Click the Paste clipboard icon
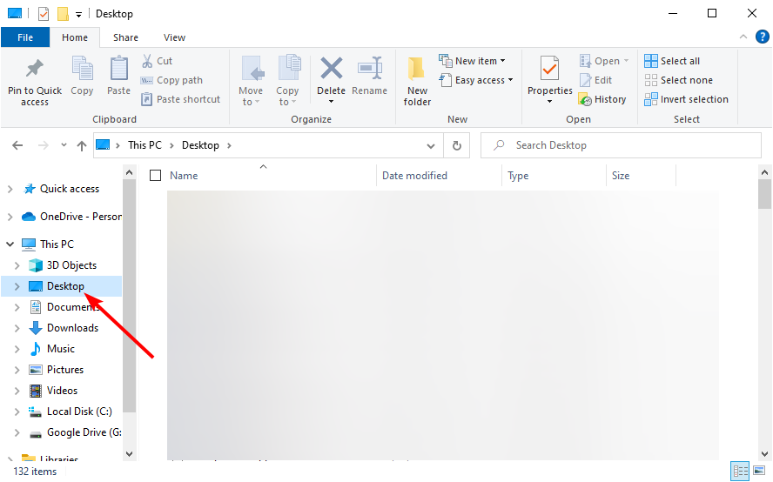The height and width of the screenshot is (482, 773). click(118, 69)
